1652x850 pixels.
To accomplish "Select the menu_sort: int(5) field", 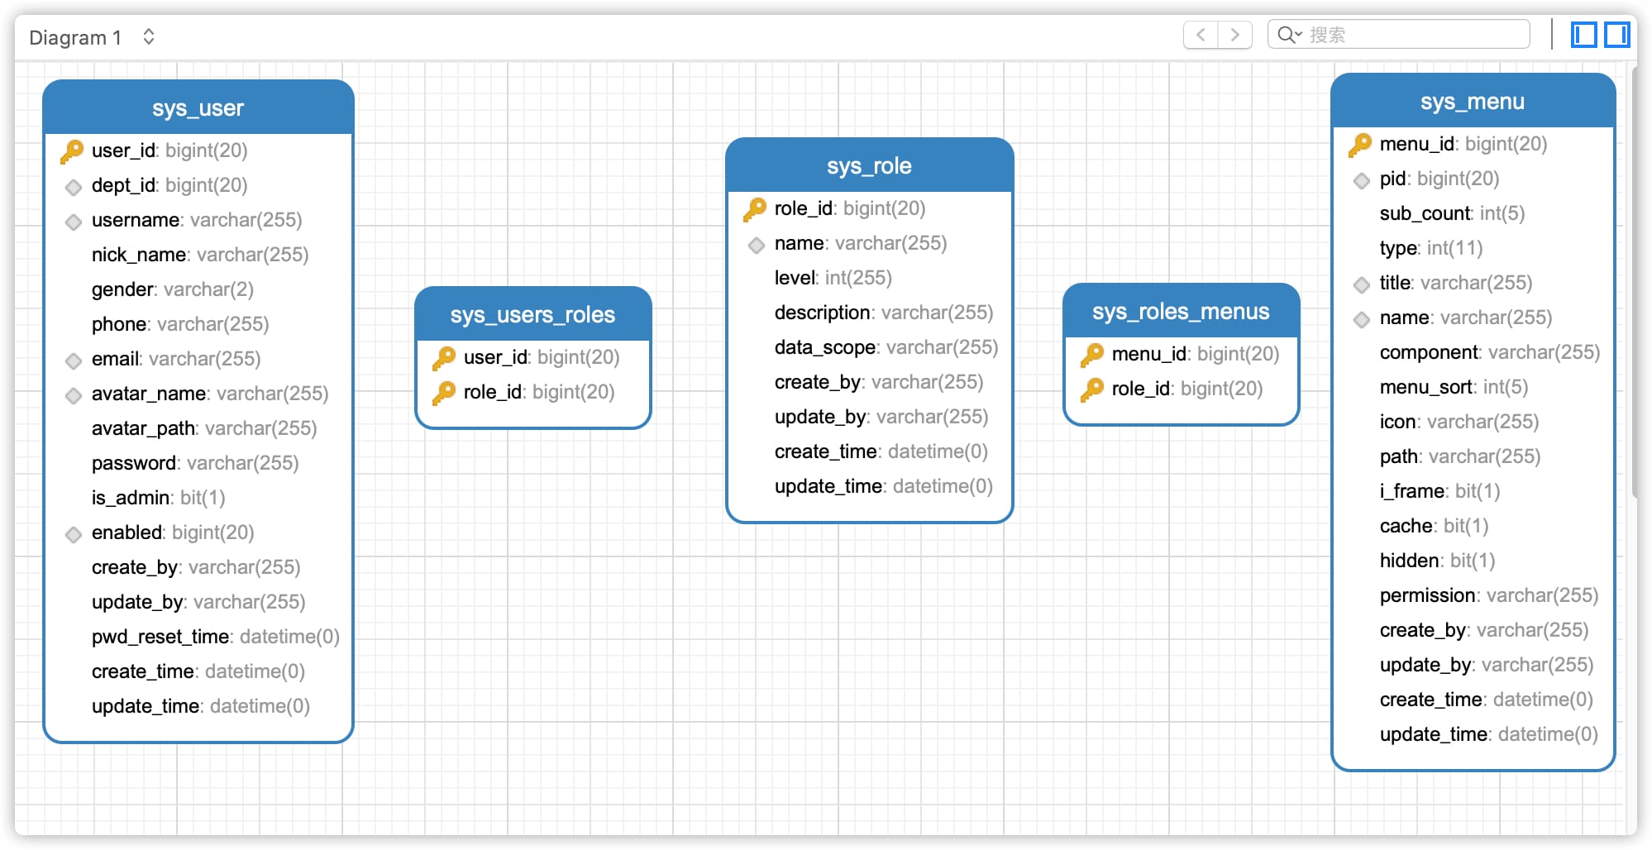I will click(x=1454, y=387).
